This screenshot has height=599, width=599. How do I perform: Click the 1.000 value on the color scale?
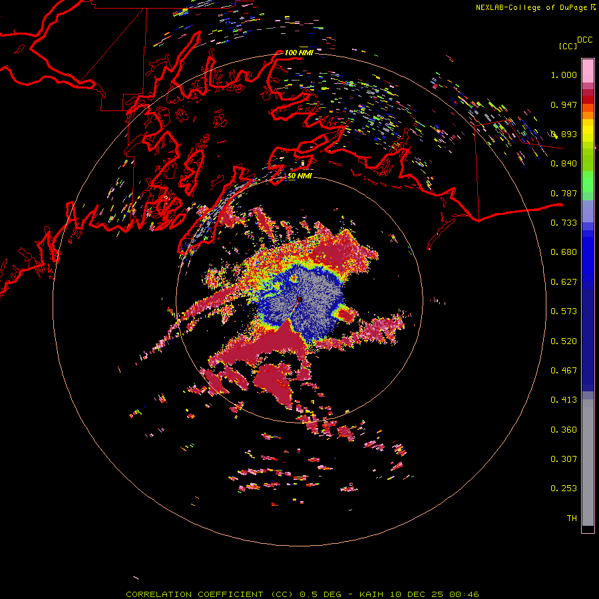coord(564,75)
